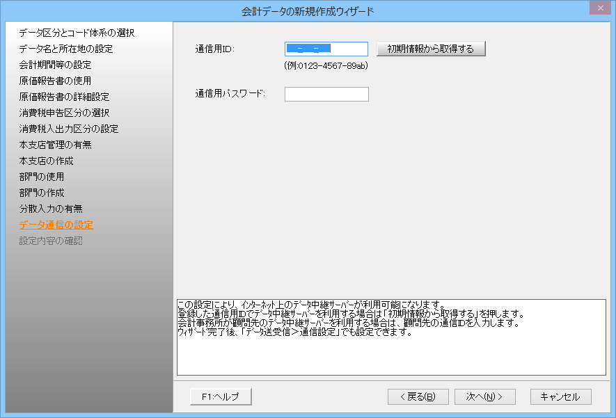The height and width of the screenshot is (418, 616).
Task: Open 原価報告書の詳細設定 step
Action: (x=64, y=97)
